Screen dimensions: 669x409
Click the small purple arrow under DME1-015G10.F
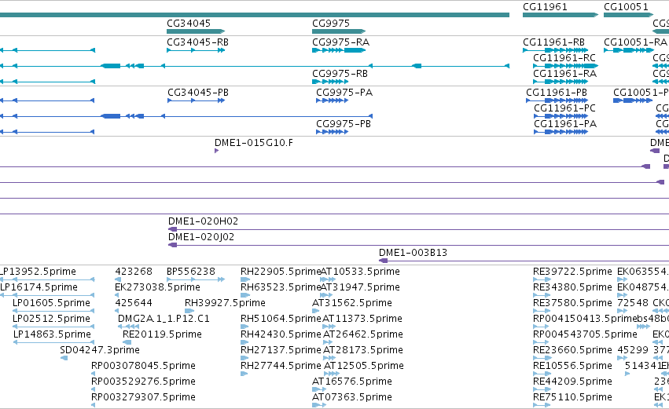(216, 151)
